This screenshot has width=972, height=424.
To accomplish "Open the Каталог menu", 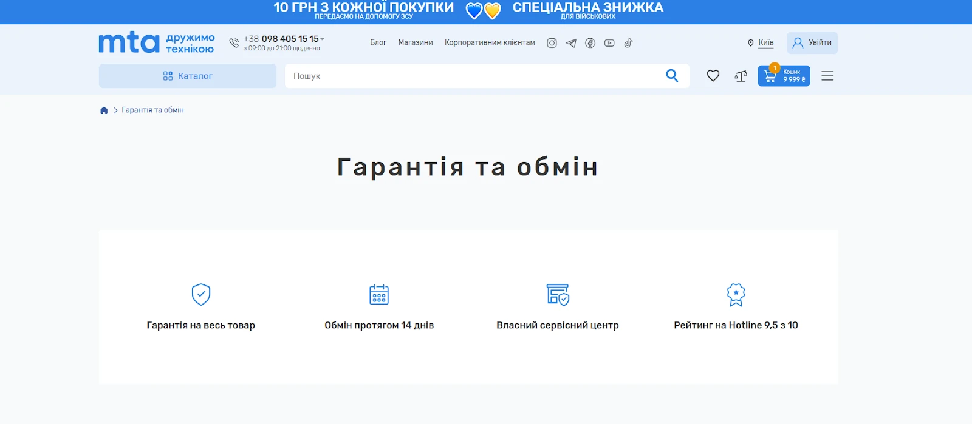I will click(188, 76).
